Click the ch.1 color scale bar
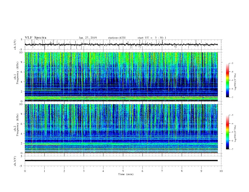 point(227,80)
